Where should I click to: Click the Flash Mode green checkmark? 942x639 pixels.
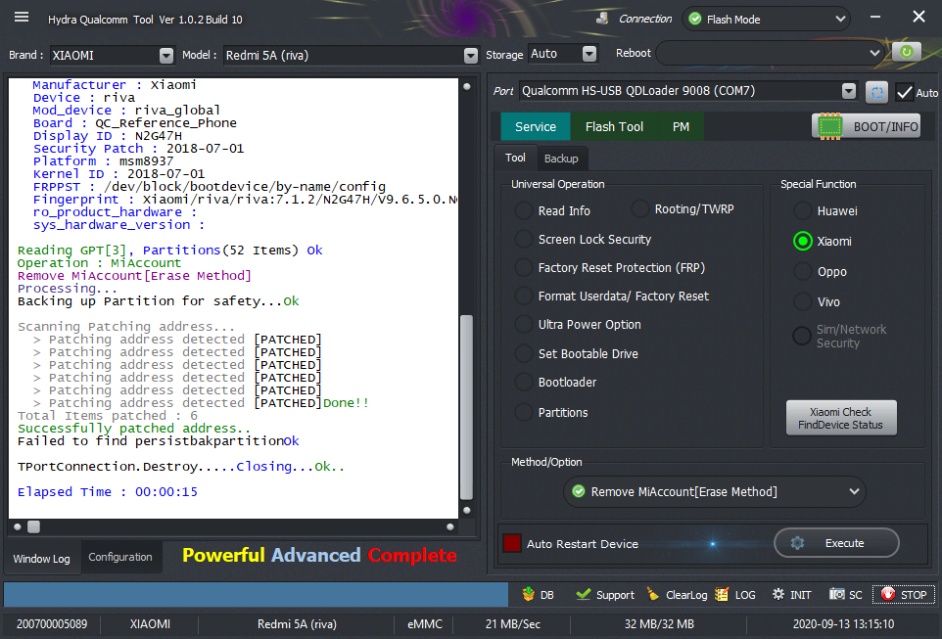pos(695,20)
